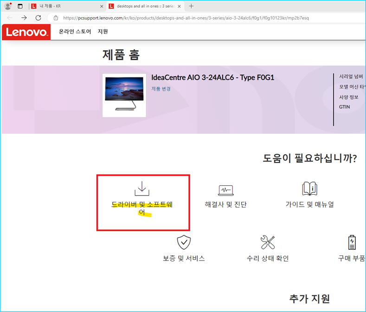Open the 구매 부품 battery icon
366x312 pixels.
coord(352,242)
